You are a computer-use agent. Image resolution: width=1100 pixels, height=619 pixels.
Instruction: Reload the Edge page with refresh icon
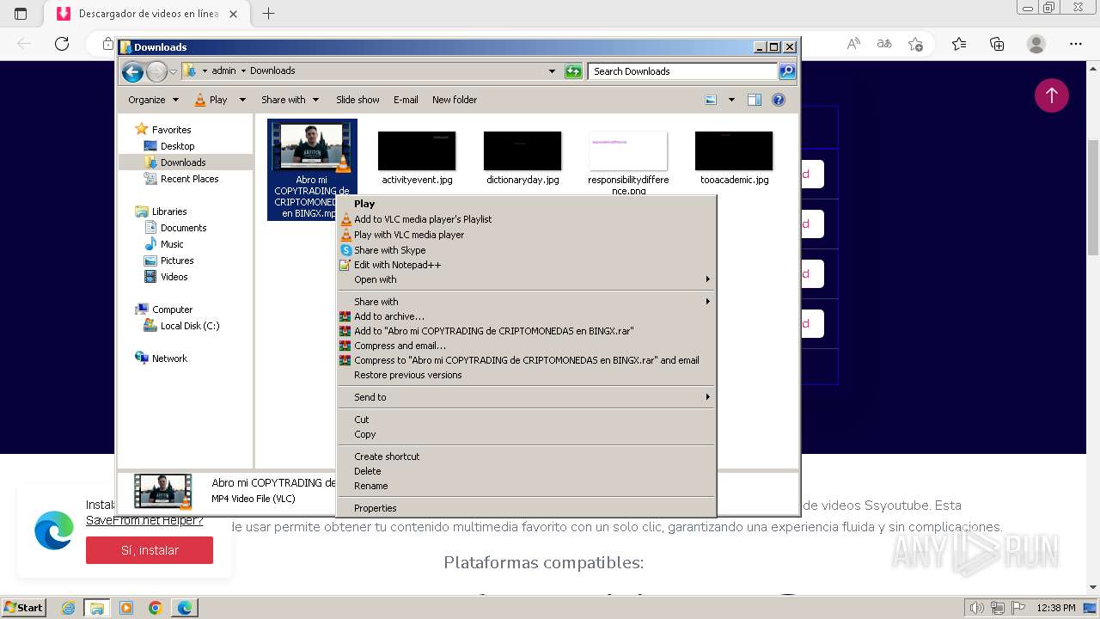click(x=61, y=43)
